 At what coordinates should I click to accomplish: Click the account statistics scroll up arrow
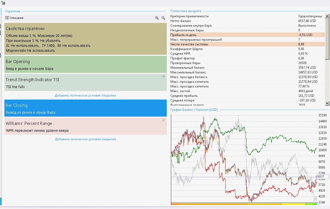click(x=327, y=16)
